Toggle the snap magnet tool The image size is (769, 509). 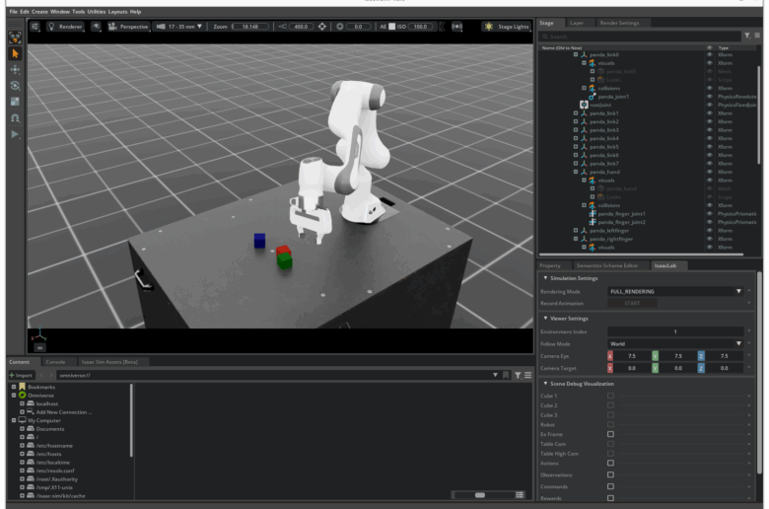tap(15, 116)
